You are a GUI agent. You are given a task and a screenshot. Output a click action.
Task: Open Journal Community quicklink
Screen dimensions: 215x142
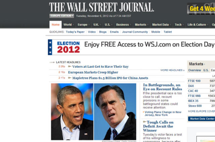[135, 32]
